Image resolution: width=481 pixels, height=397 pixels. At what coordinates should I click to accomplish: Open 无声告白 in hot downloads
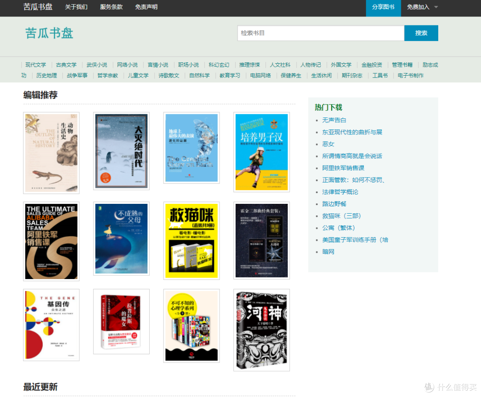click(x=334, y=120)
